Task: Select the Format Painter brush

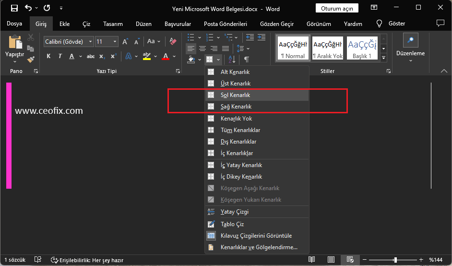Action: [31, 60]
